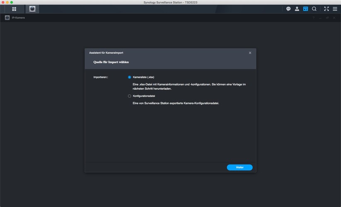Restore the IP-Kamera inner window
This screenshot has height=207, width=341.
[327, 18]
